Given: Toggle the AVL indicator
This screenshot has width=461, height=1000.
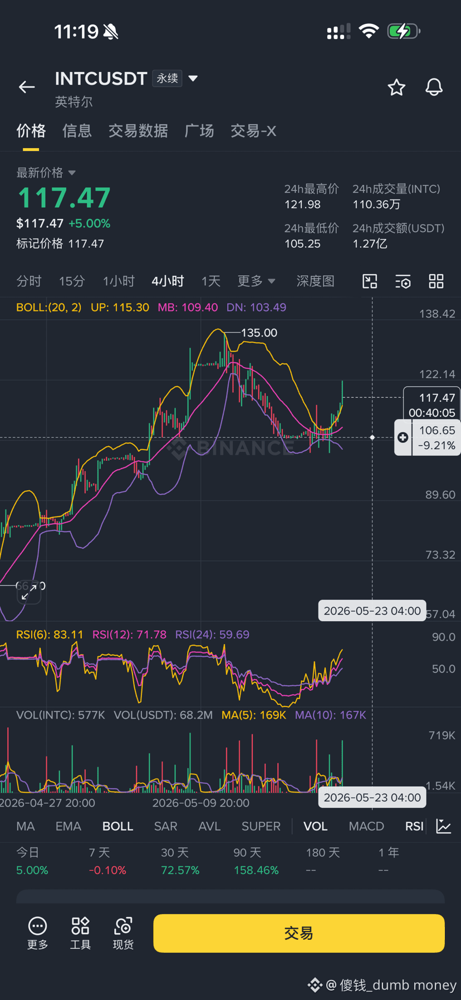Looking at the screenshot, I should 209,826.
